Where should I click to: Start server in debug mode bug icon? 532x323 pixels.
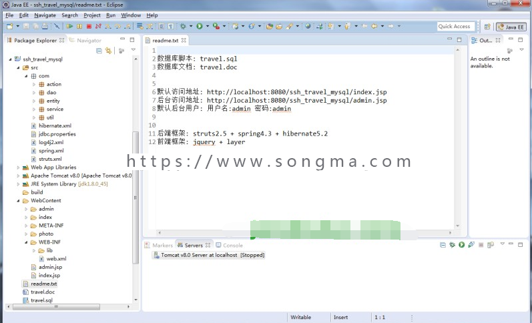pos(452,245)
